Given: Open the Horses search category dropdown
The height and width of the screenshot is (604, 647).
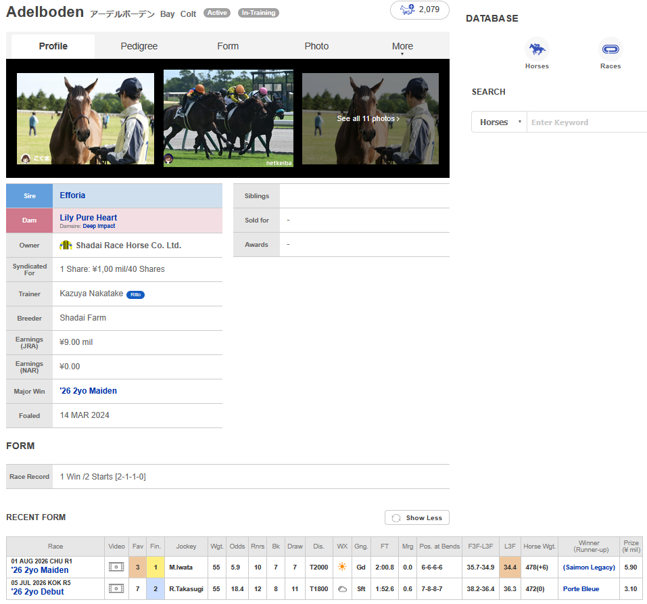Looking at the screenshot, I should point(500,122).
